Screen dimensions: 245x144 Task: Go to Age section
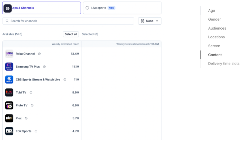pyautogui.click(x=212, y=11)
